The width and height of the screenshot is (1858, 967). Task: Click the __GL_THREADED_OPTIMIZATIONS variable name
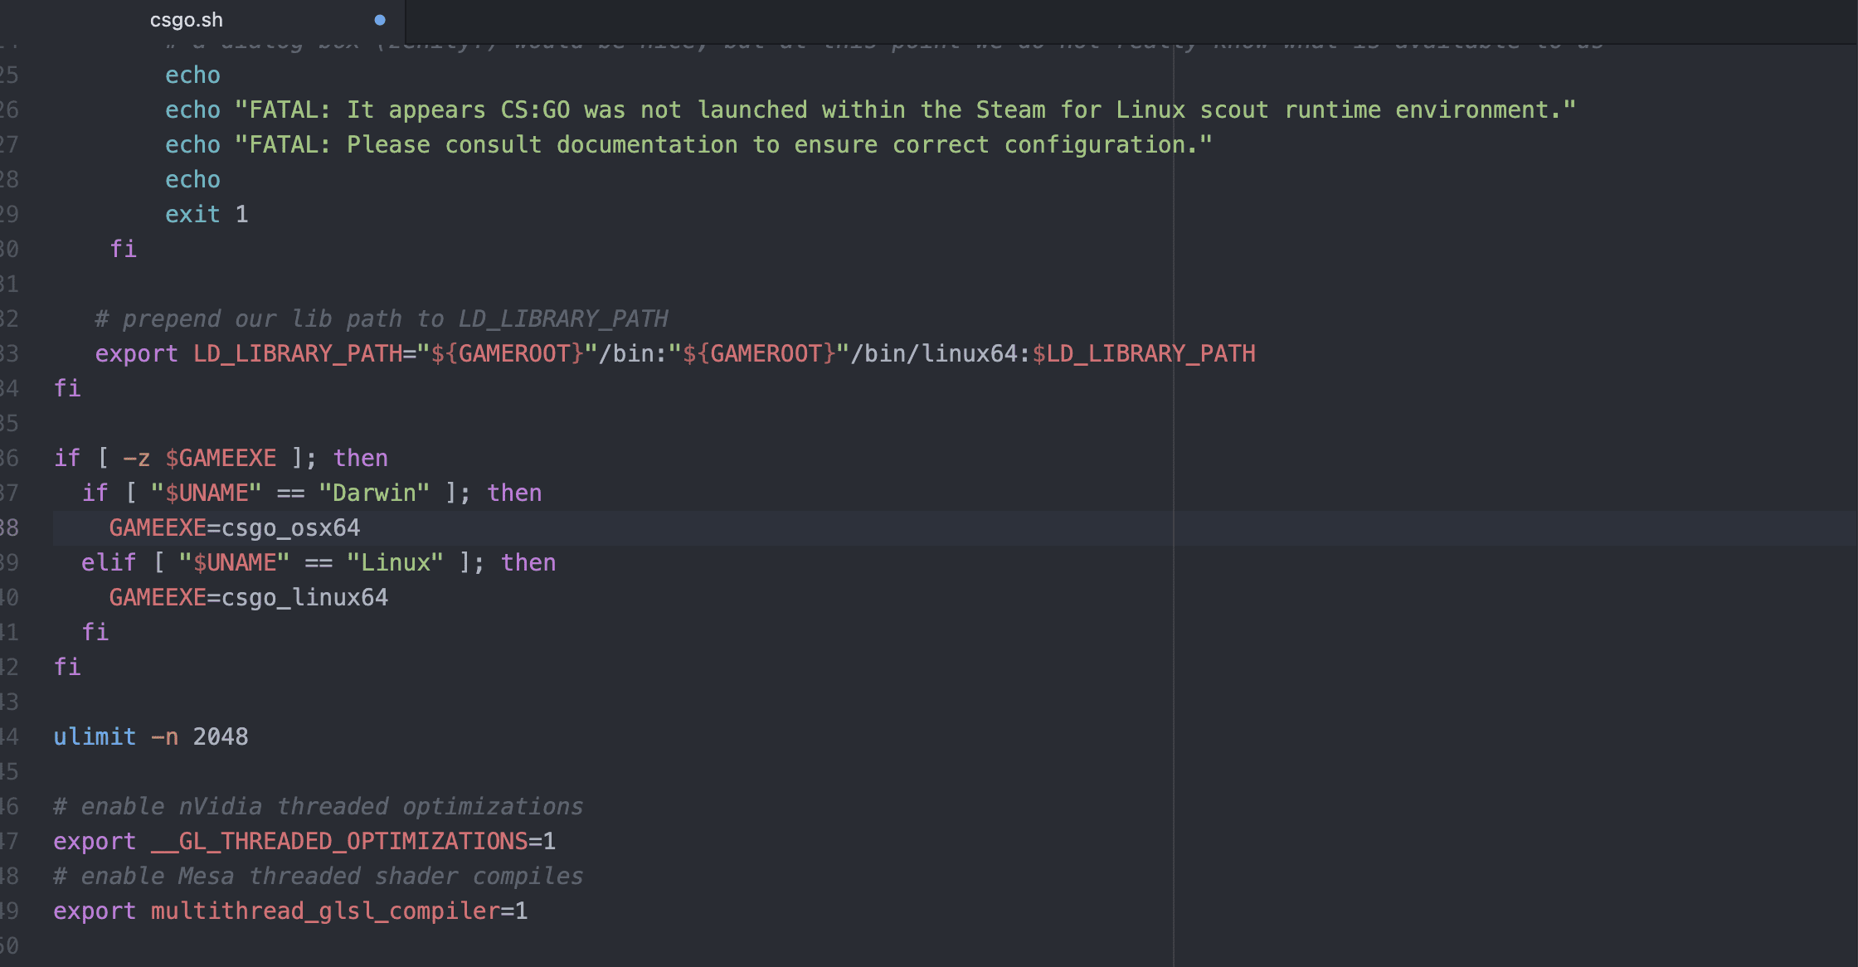[x=339, y=842]
